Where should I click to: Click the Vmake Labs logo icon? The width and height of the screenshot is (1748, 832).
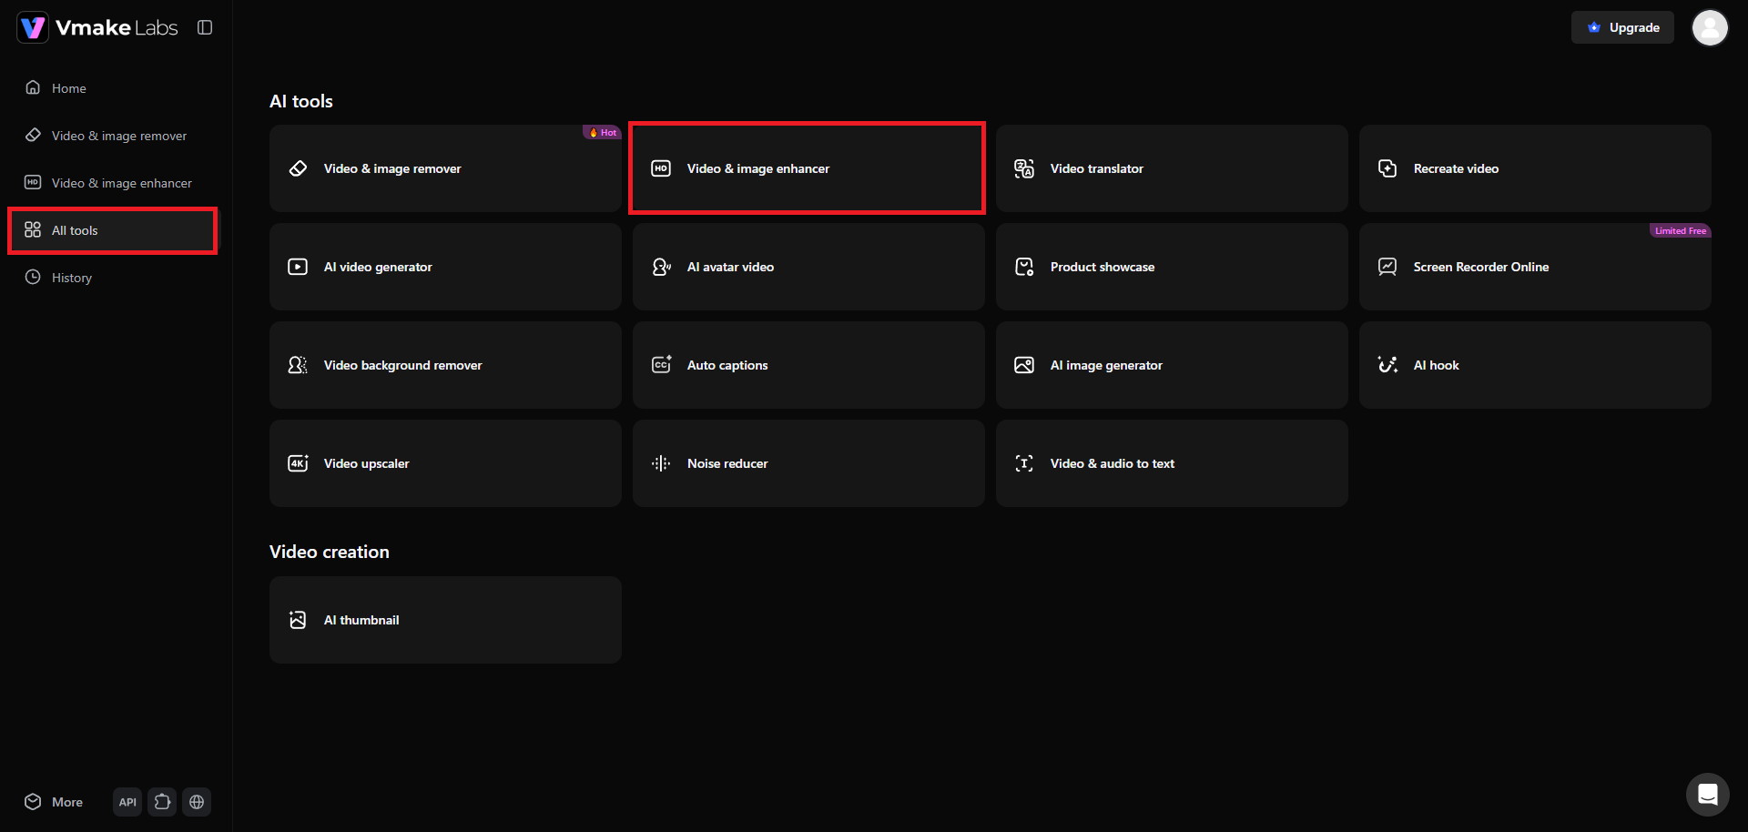point(33,27)
